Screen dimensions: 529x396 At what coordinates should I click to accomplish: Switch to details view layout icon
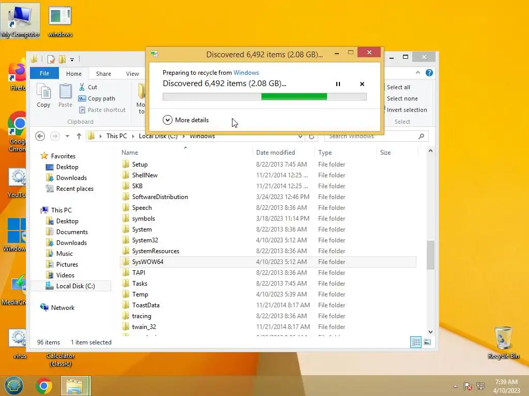tap(416, 342)
